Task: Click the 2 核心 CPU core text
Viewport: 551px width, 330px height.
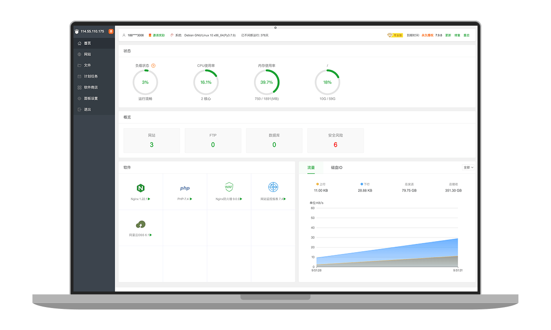Action: (206, 99)
